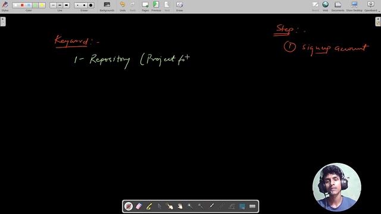This screenshot has width=381, height=214.
Task: Choose the medium line width
Action: (60, 5)
